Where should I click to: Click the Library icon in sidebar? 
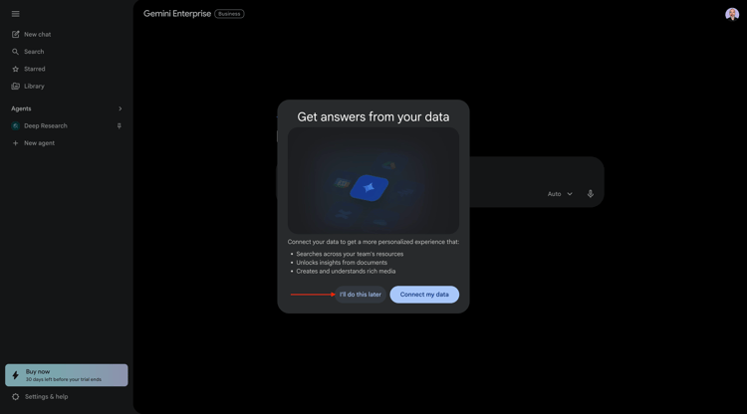tap(15, 87)
